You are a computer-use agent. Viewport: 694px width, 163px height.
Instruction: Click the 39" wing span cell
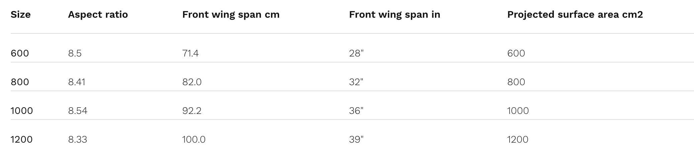356,139
